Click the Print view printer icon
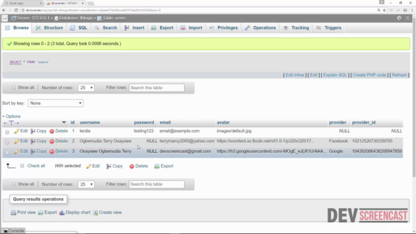This screenshot has height=234, width=416. tap(13, 213)
